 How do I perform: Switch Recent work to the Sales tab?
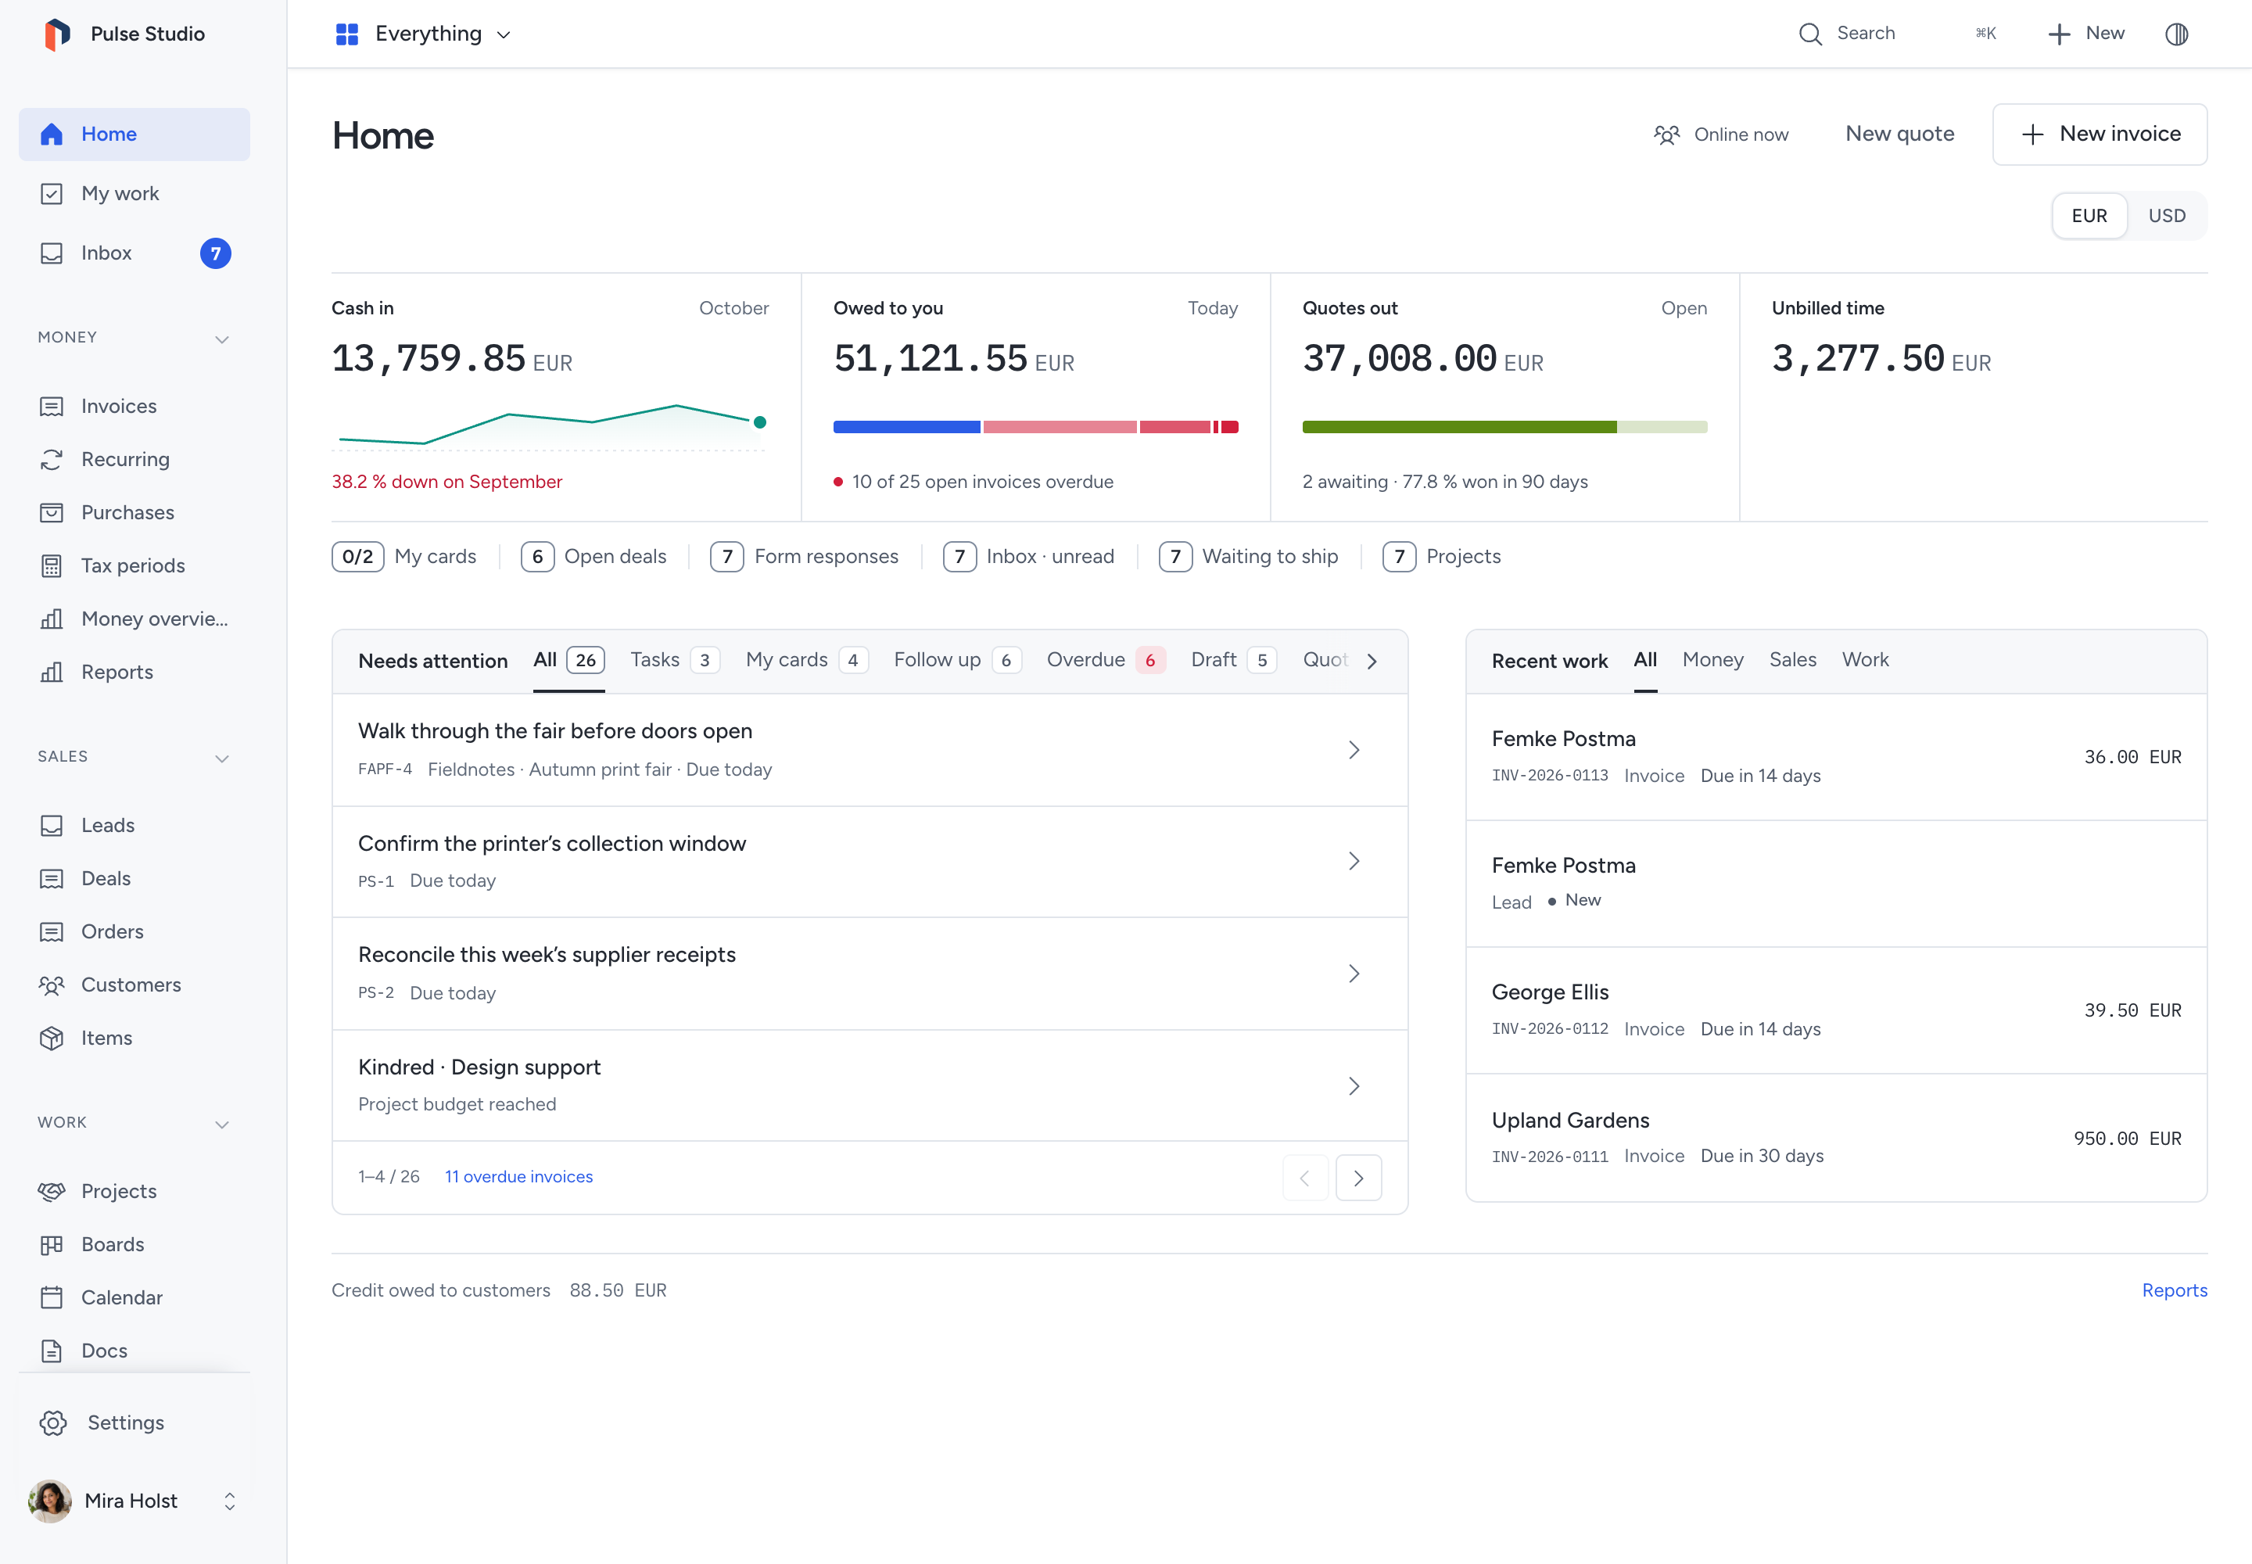(1792, 661)
